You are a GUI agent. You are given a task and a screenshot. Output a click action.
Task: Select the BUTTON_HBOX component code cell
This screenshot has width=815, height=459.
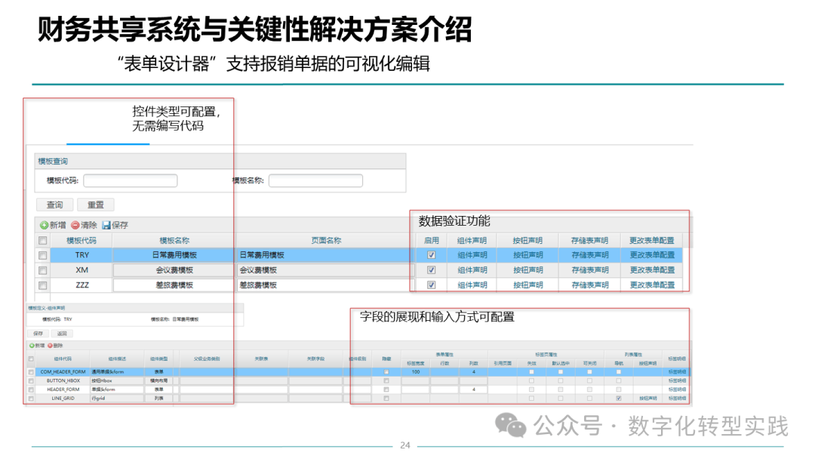pyautogui.click(x=63, y=381)
